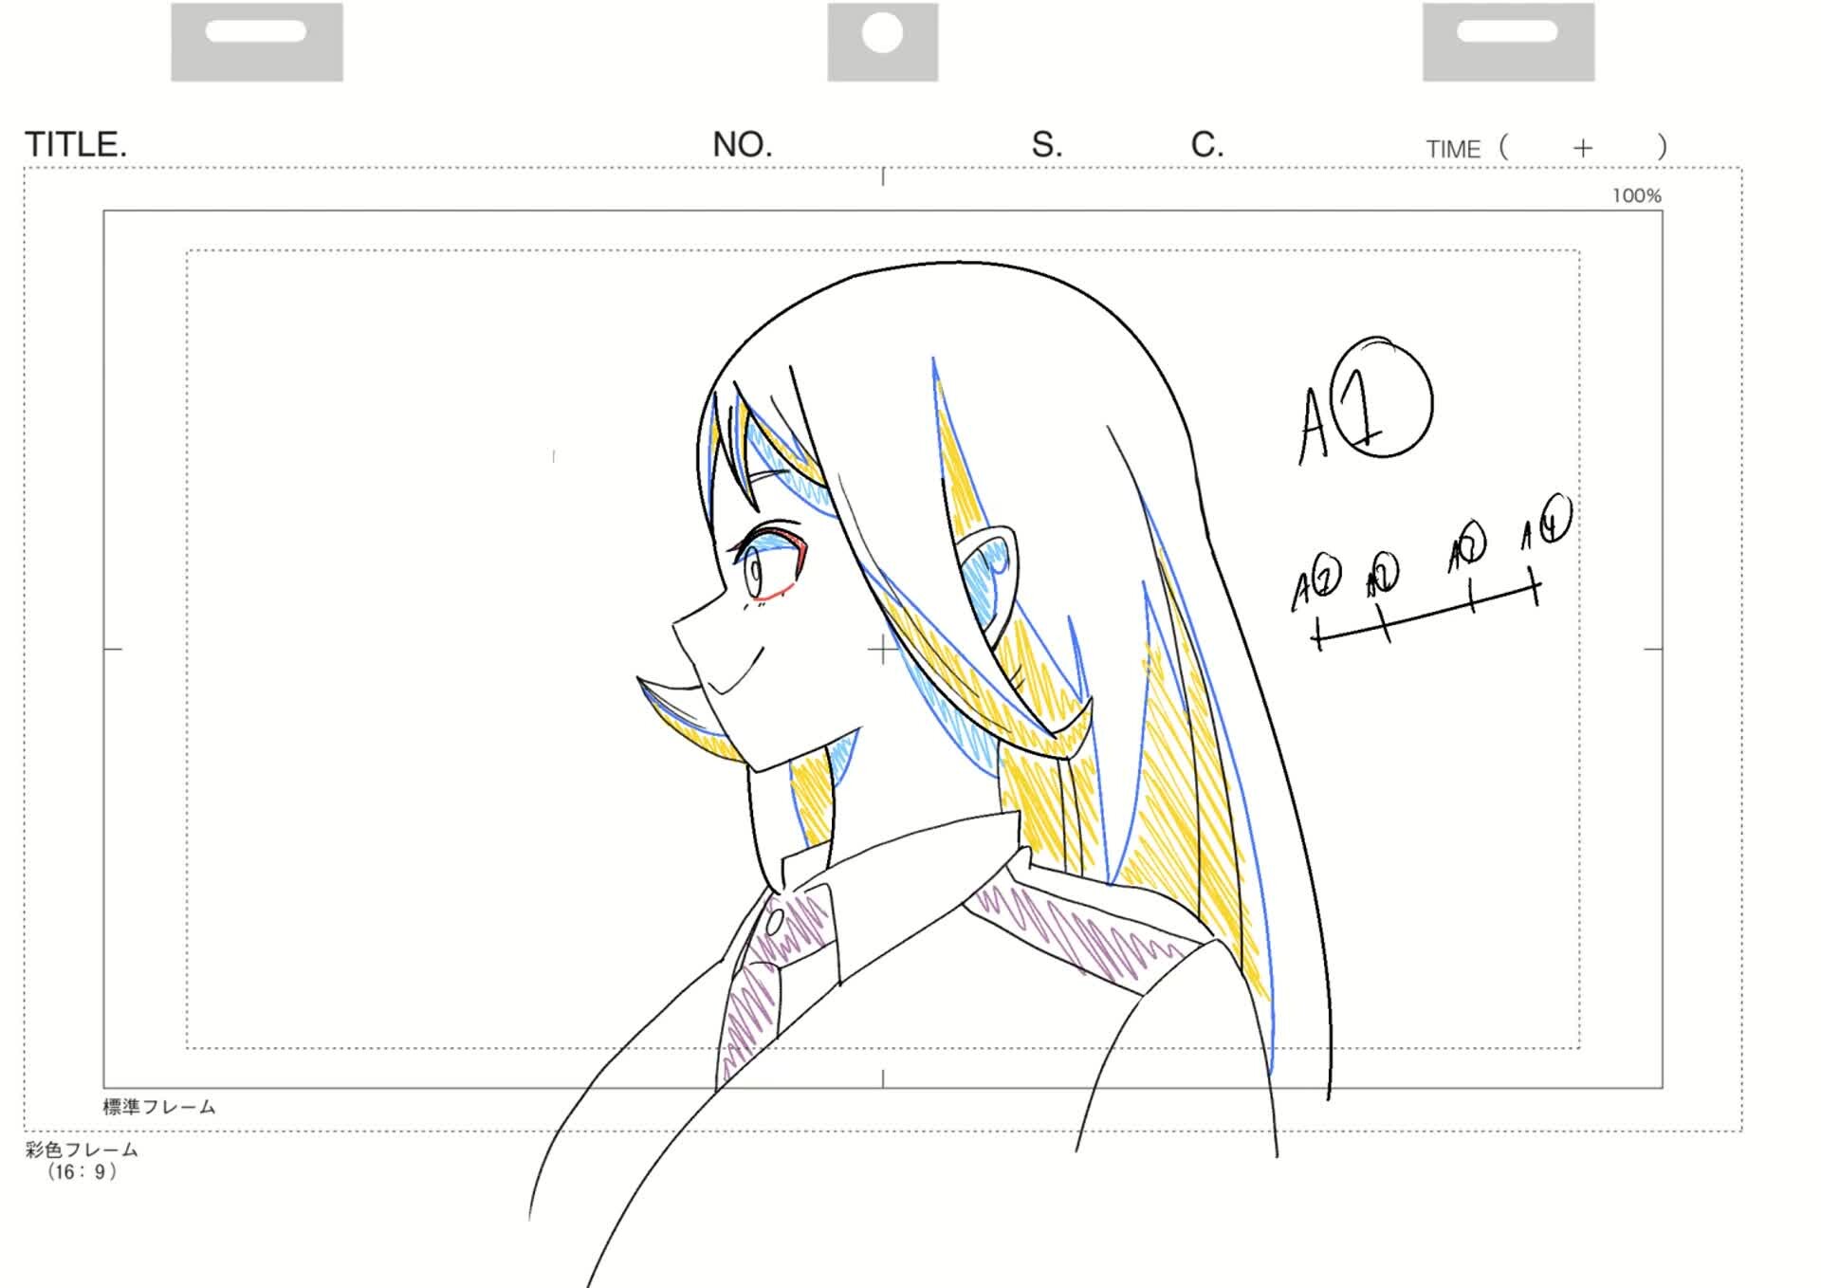Click the handwritten letter A cel label

point(1314,426)
